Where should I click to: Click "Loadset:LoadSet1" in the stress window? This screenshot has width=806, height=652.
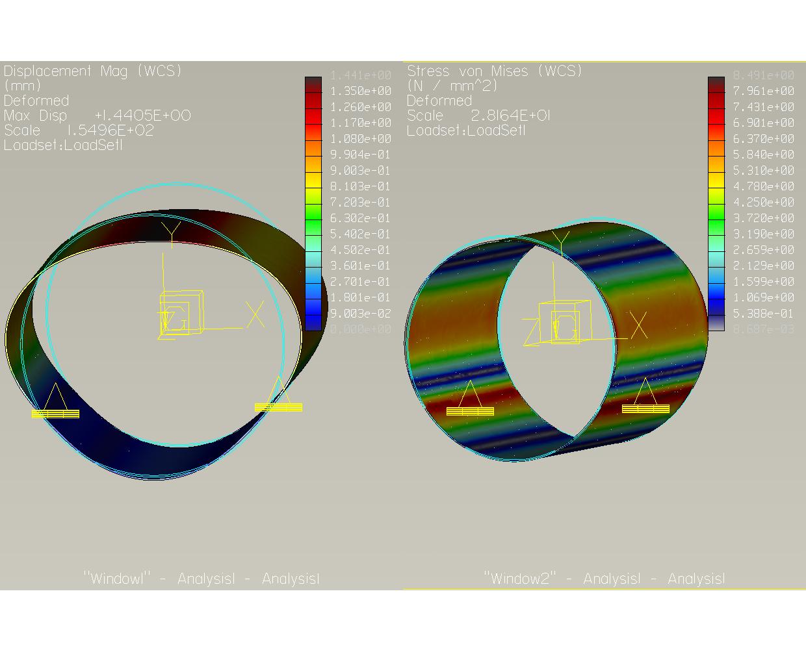[x=466, y=131]
